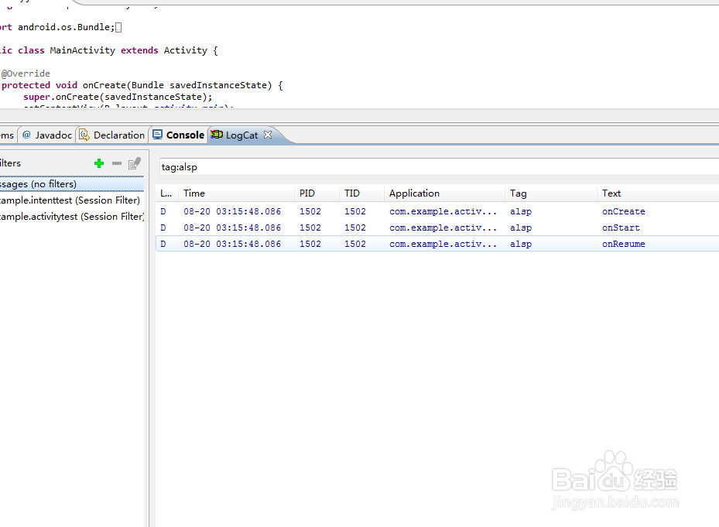Click the Declaration tab icon
This screenshot has height=527, width=719.
pos(84,135)
